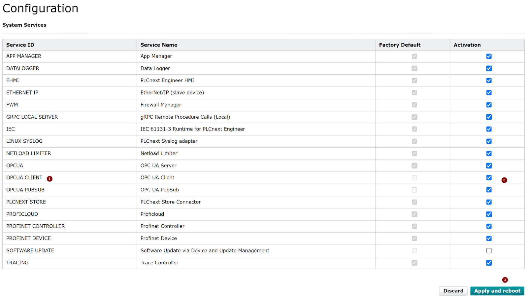Click OPCUA PUBSUB service ID

(x=25, y=190)
